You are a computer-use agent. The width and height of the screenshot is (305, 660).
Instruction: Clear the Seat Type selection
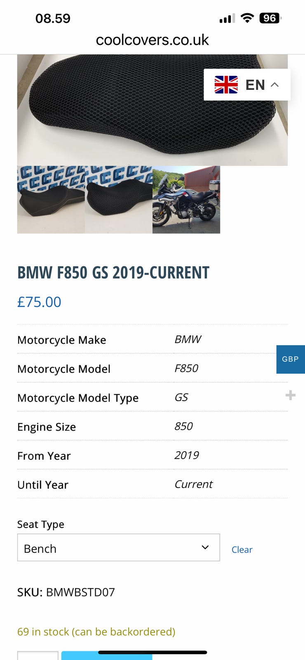click(242, 549)
